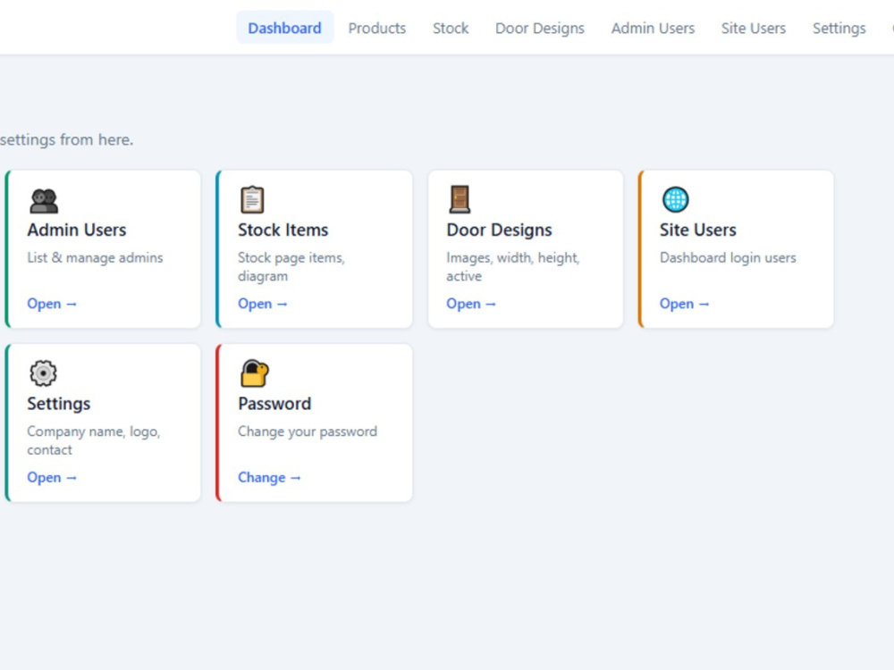Click 'Stock page items, diagram' description
The width and height of the screenshot is (894, 670).
point(291,266)
